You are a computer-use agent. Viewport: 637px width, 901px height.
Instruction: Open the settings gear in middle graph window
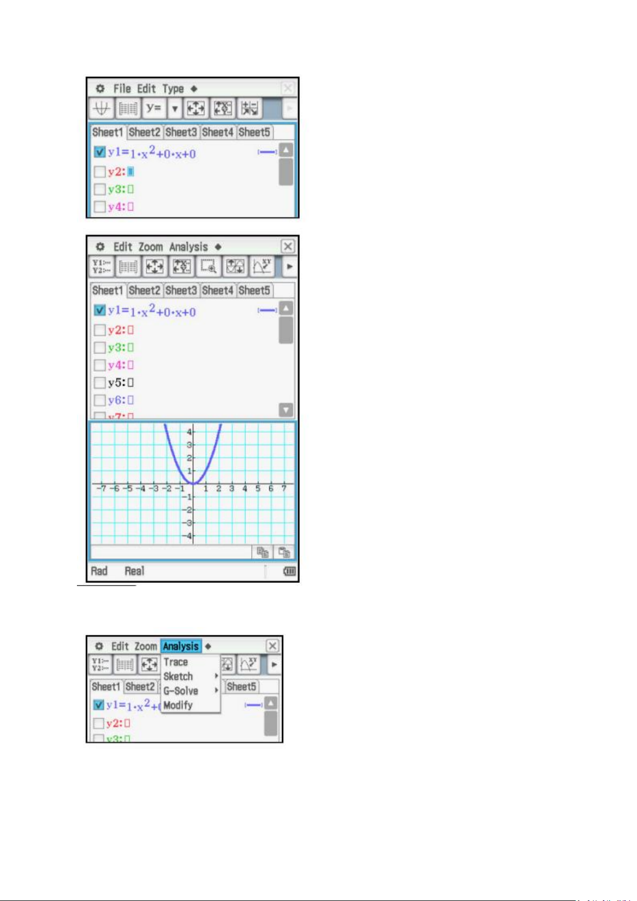click(x=100, y=247)
